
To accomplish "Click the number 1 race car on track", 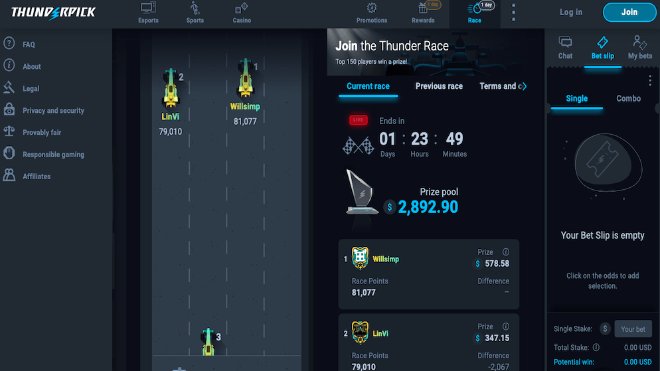I will click(246, 78).
